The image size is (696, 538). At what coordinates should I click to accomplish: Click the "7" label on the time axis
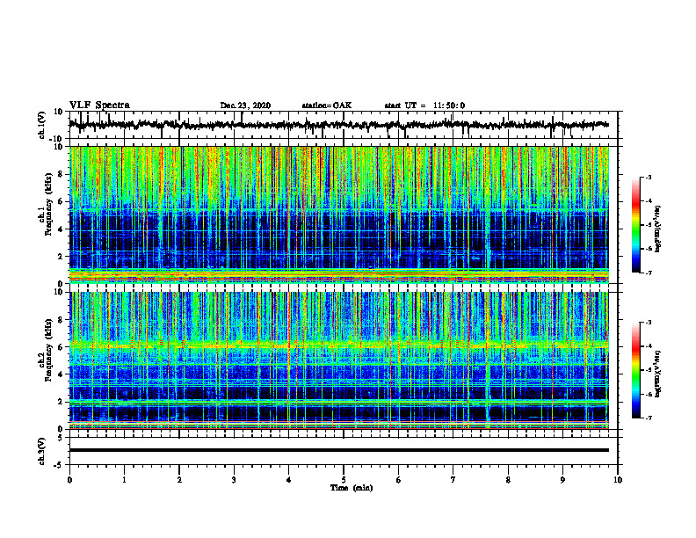pos(453,480)
